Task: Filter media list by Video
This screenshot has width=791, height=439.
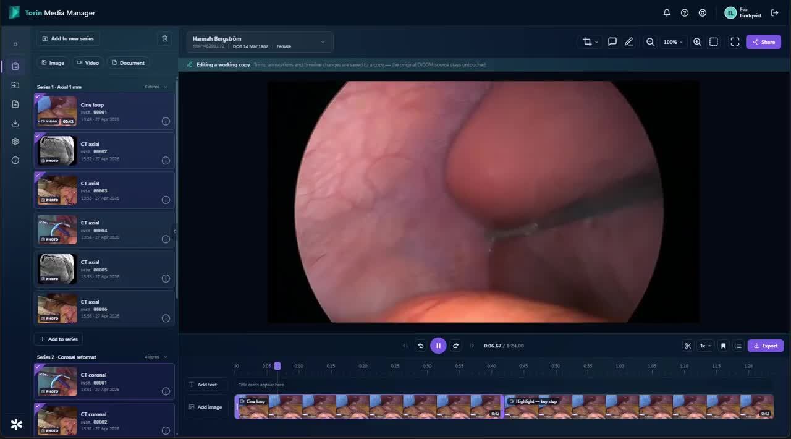Action: click(x=88, y=62)
